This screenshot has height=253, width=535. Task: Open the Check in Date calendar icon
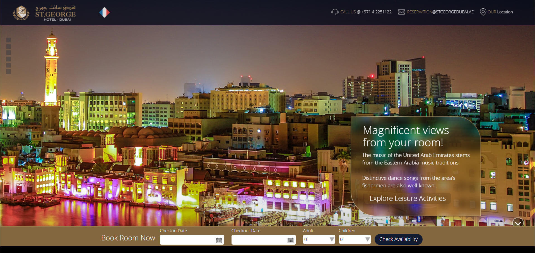tap(219, 240)
